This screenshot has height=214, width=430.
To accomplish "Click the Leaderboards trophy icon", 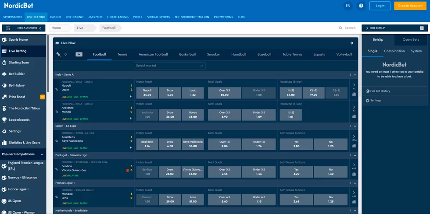I will pyautogui.click(x=4, y=119).
